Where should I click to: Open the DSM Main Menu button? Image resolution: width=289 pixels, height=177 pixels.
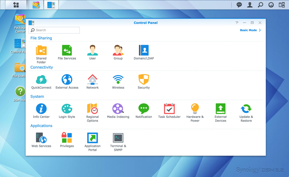coord(16,5)
